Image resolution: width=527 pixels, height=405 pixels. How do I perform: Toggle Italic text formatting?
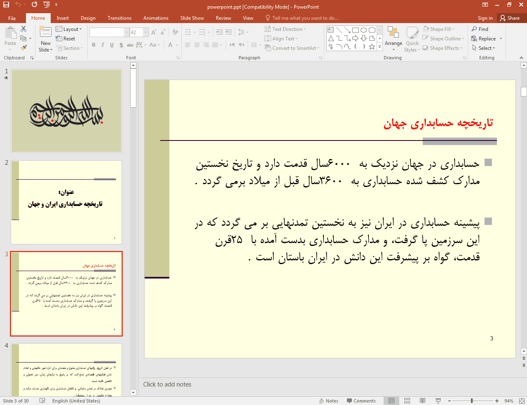103,45
